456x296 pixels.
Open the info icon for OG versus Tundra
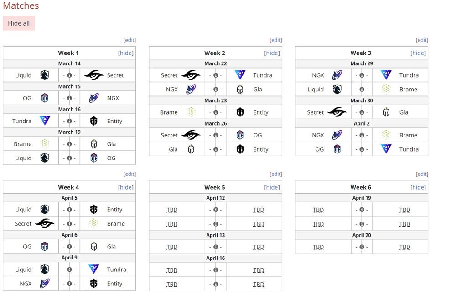point(361,149)
